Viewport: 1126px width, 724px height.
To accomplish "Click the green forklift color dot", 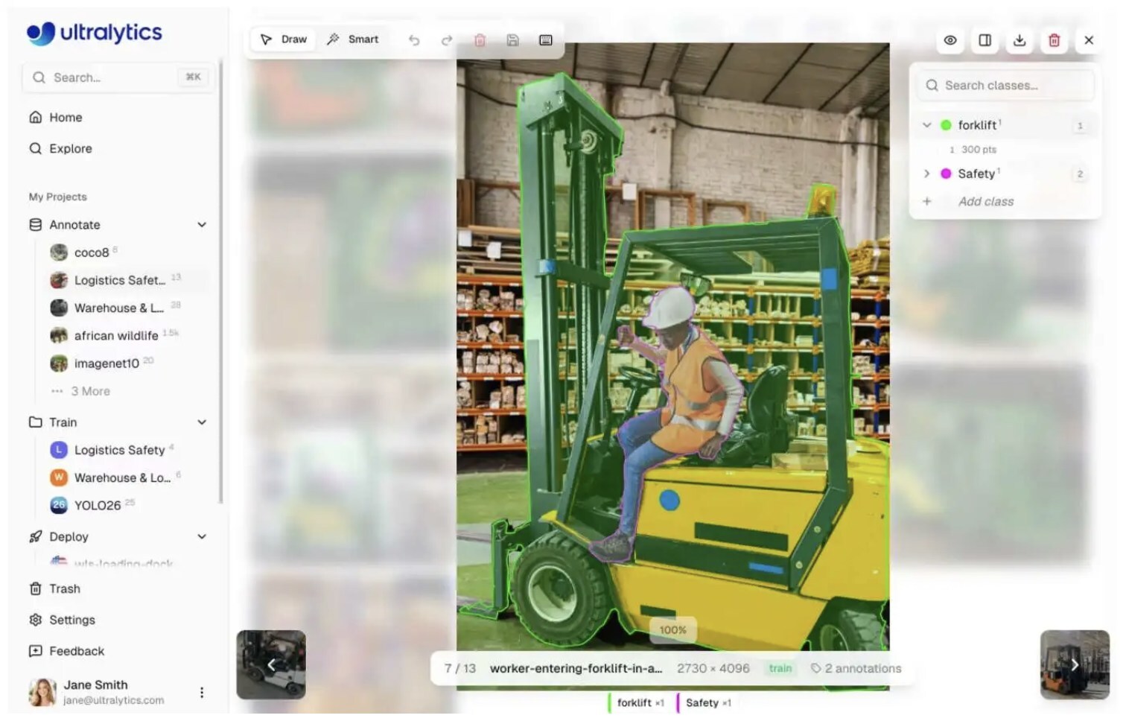I will pyautogui.click(x=946, y=124).
